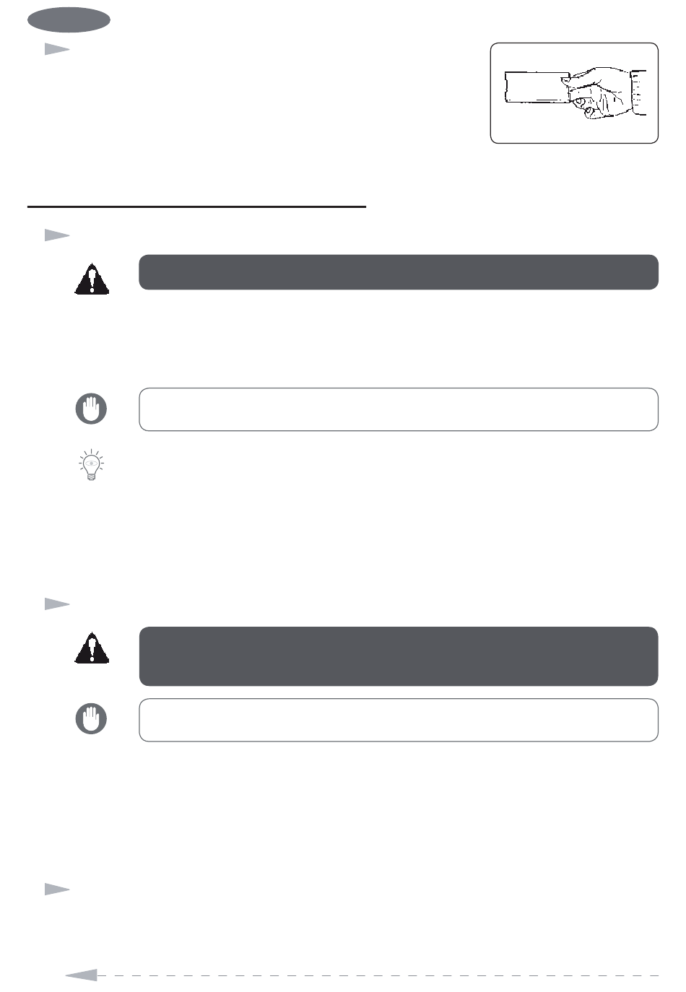Click the arrow bullet just under the black rule
The height and width of the screenshot is (992, 686).
[x=57, y=235]
